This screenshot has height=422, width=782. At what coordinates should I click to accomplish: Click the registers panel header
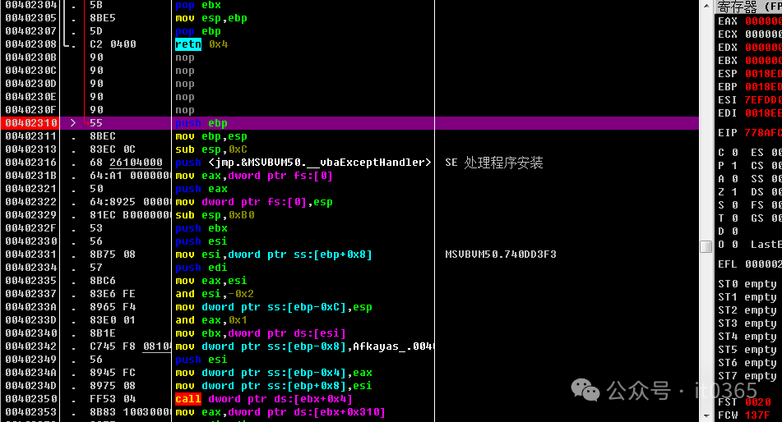tap(748, 7)
